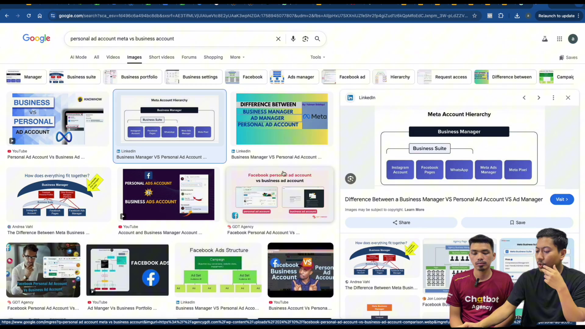The image size is (585, 329).
Task: Expand the More search filters dropdown
Action: pyautogui.click(x=237, y=57)
